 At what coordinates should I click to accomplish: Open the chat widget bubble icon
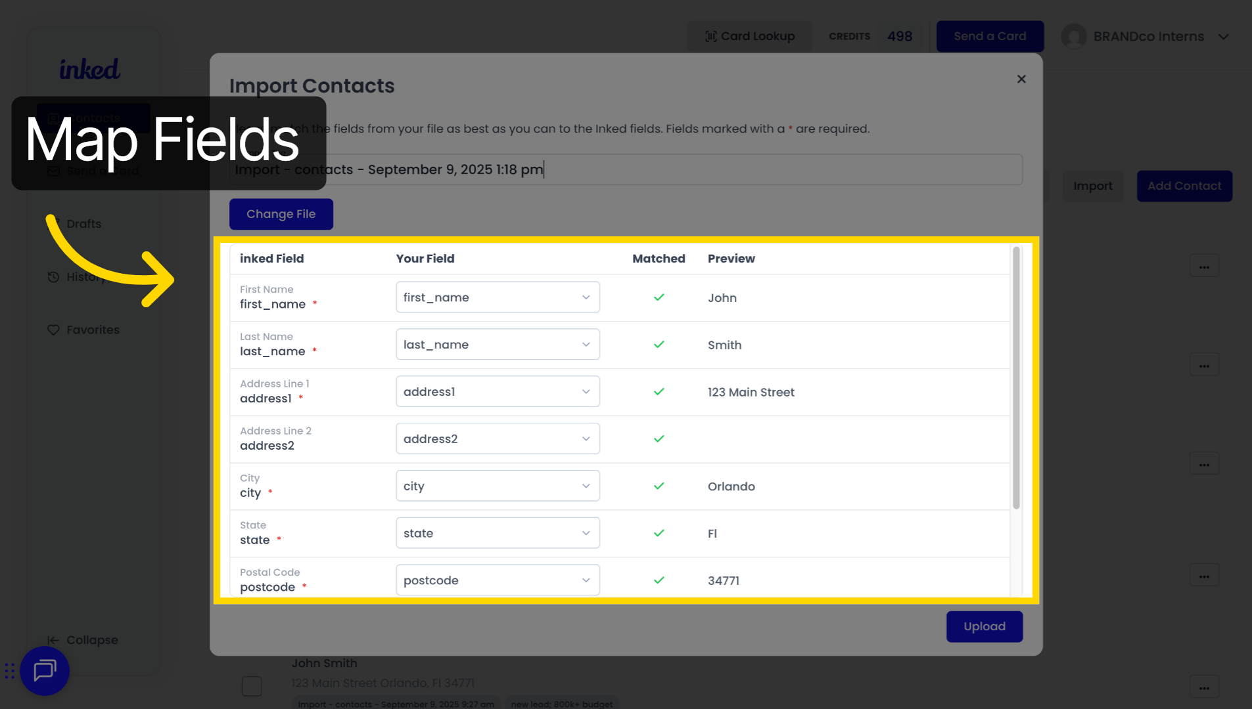click(x=43, y=671)
